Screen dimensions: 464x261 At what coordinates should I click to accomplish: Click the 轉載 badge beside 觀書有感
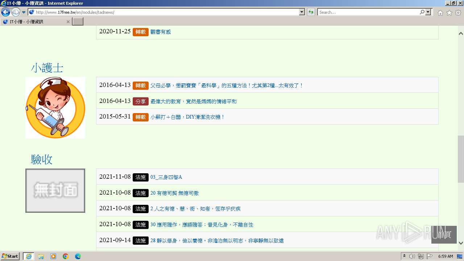pos(141,32)
